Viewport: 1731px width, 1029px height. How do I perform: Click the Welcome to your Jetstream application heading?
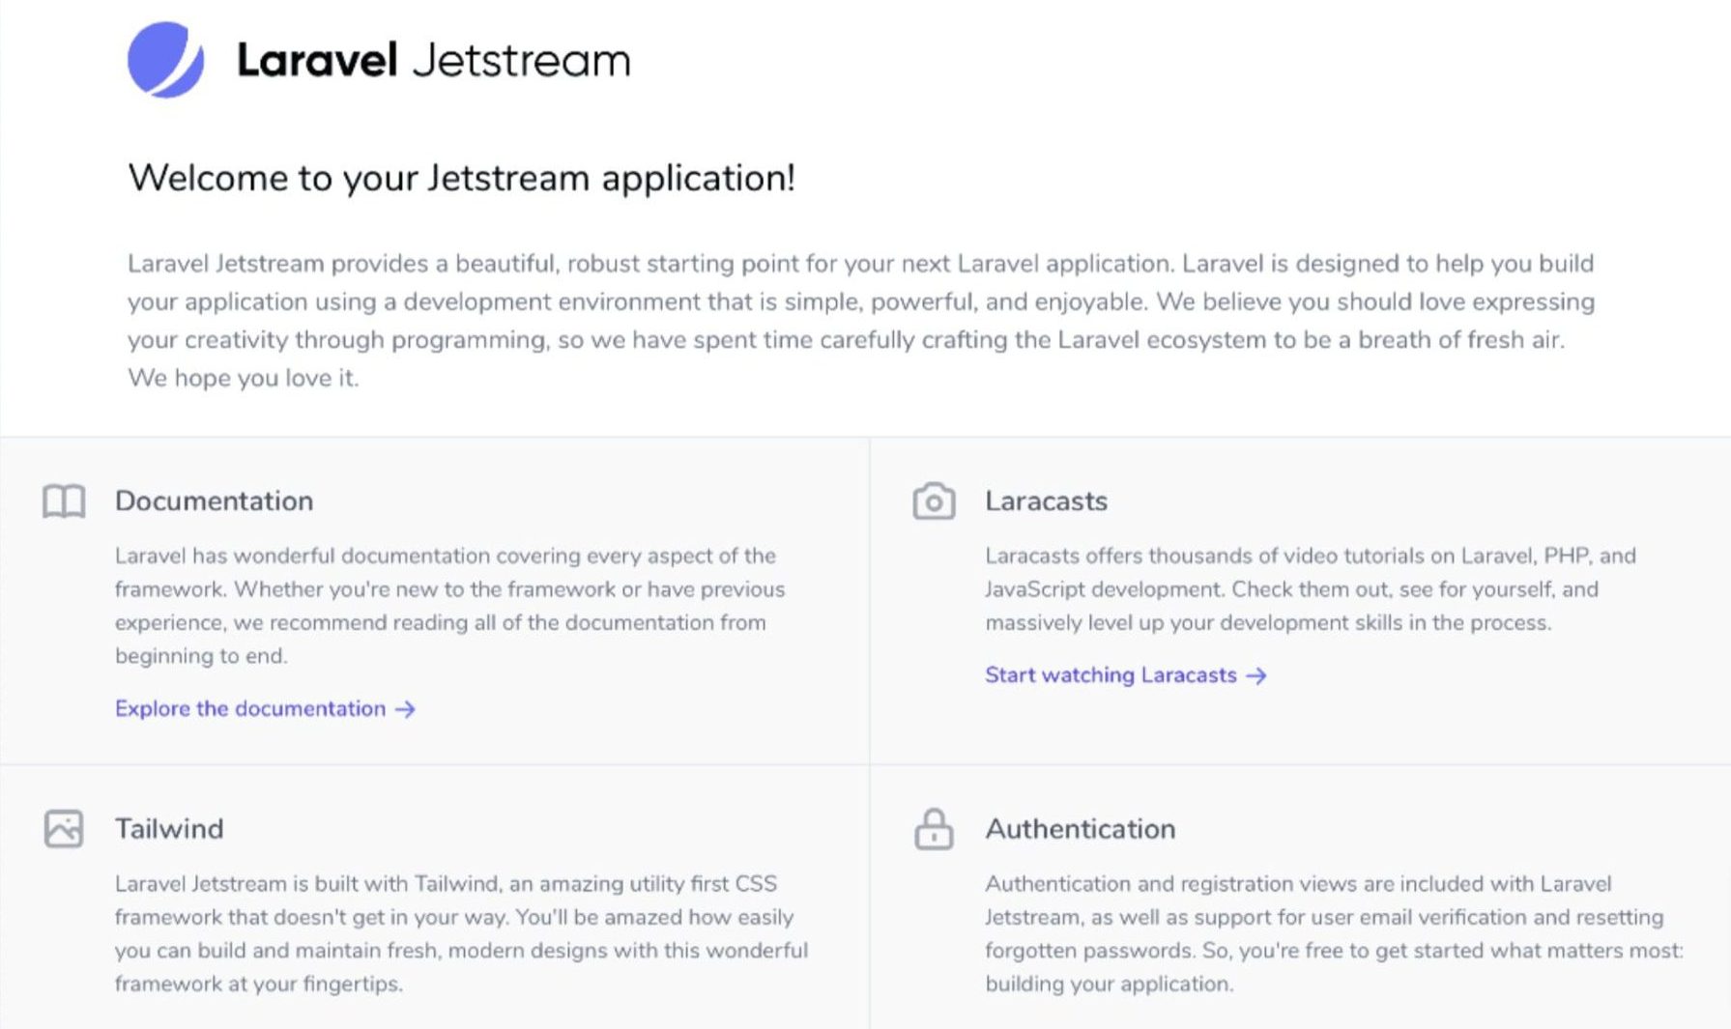tap(462, 178)
